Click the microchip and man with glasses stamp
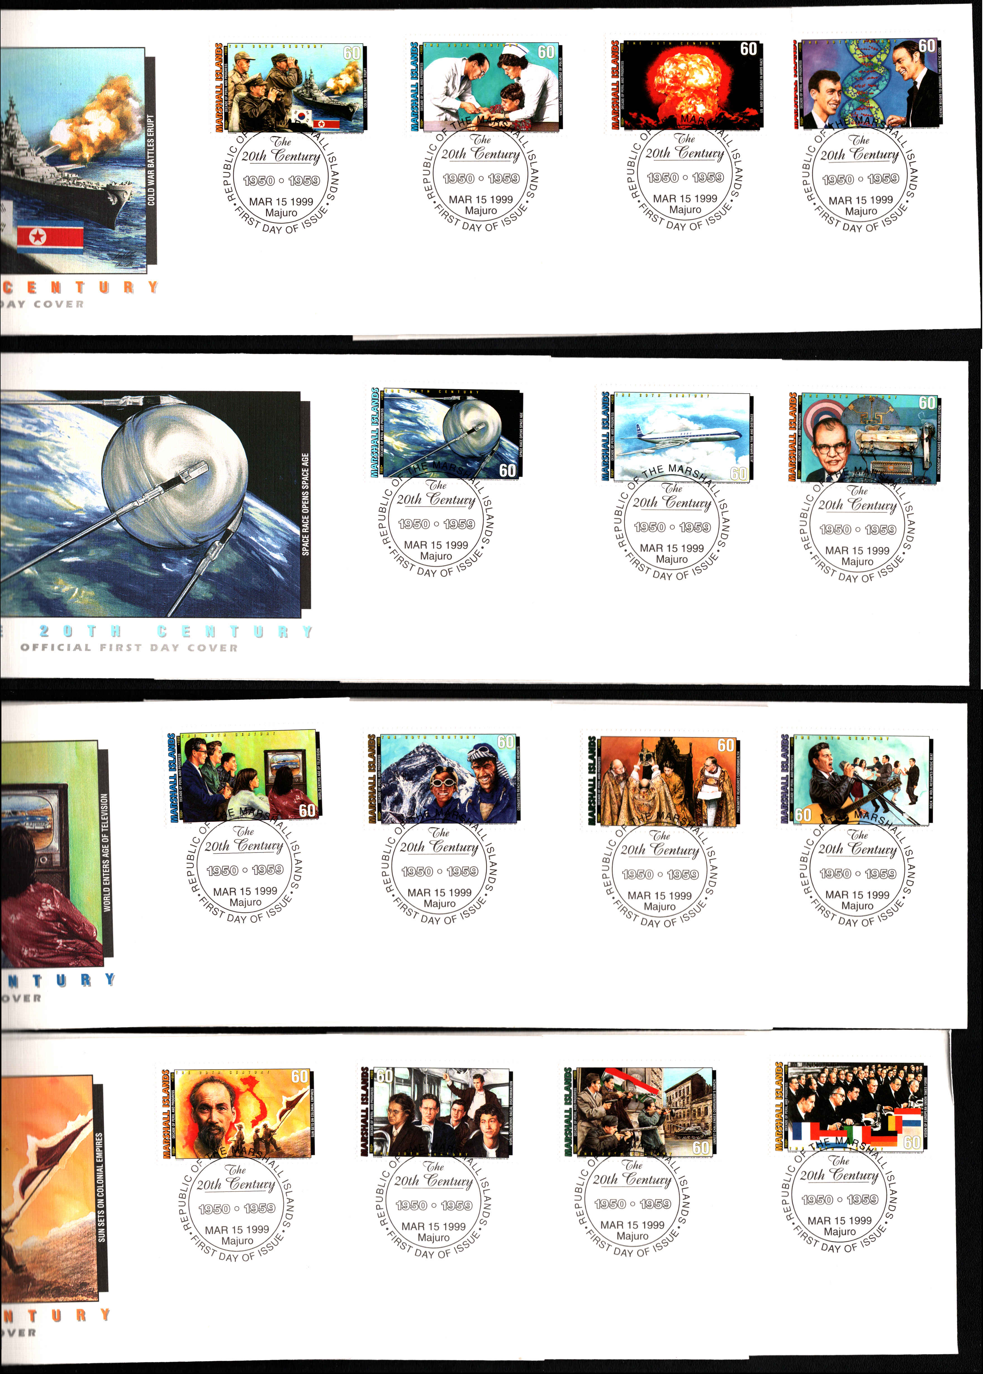983x1374 pixels. pos(864,439)
